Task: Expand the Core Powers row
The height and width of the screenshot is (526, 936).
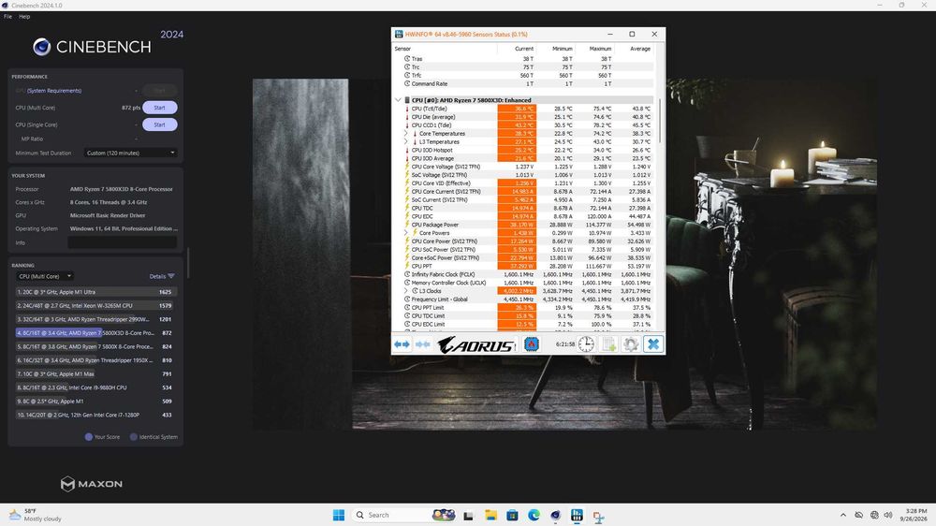Action: [x=406, y=233]
